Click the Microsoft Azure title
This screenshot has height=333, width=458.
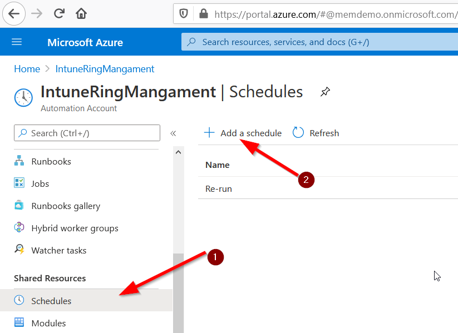tap(85, 43)
